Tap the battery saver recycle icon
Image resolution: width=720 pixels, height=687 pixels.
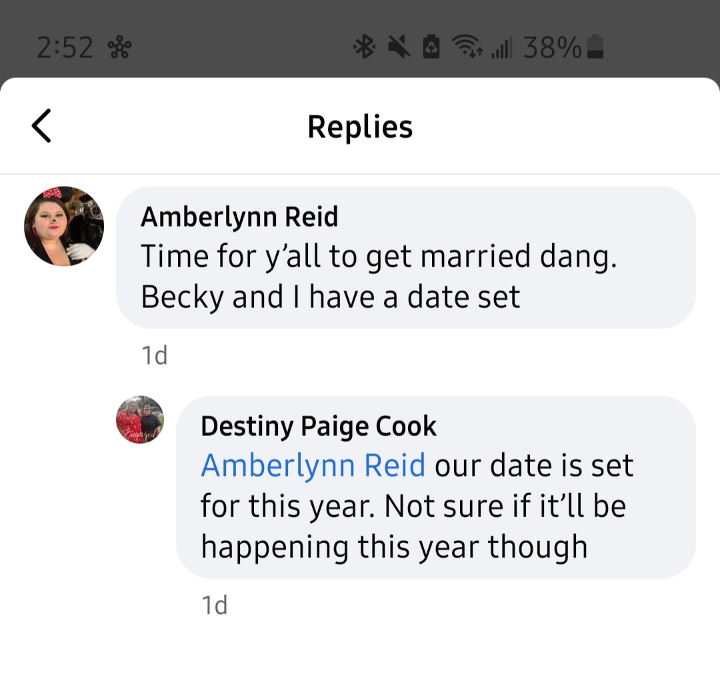click(x=431, y=47)
